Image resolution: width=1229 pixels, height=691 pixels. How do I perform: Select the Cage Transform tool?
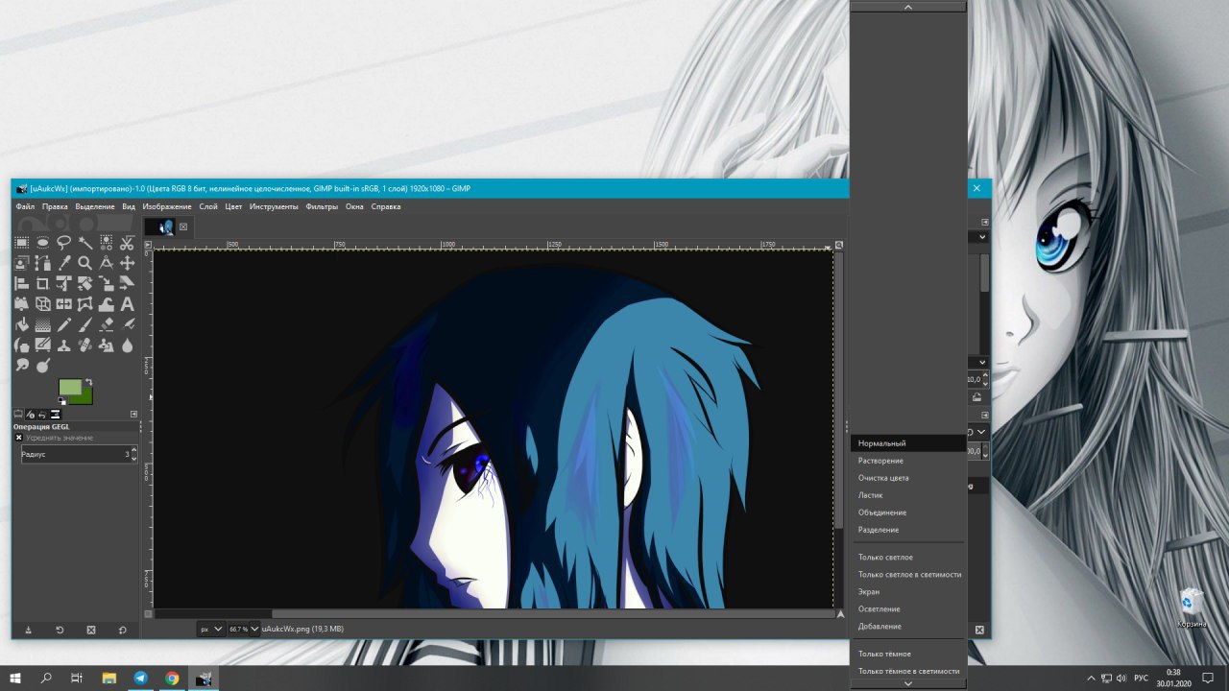click(85, 304)
